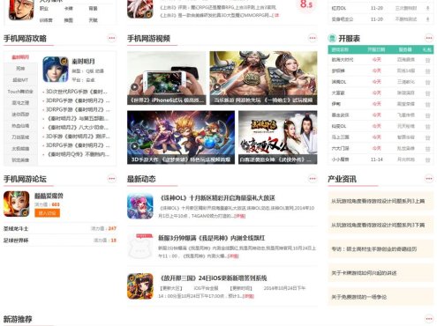The width and height of the screenshot is (437, 326).
Task: Click gift icon in 小小魔兽 row
Action: 427,159
